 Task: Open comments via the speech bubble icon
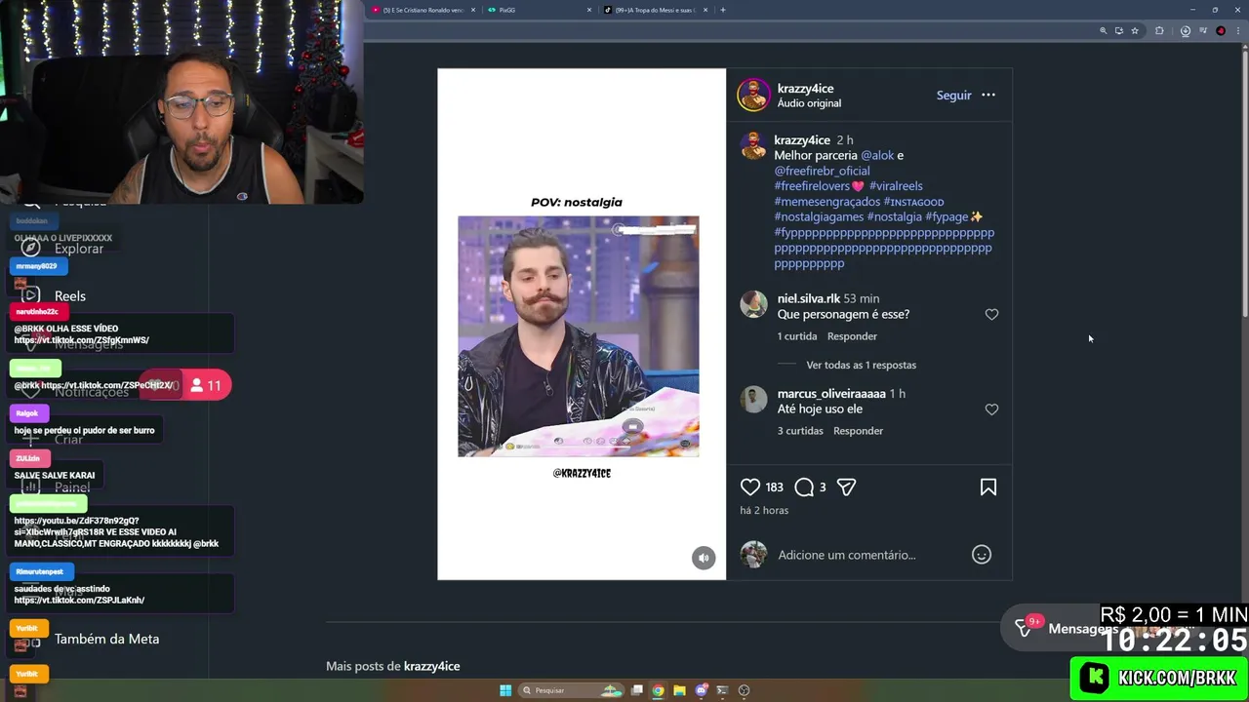[804, 487]
